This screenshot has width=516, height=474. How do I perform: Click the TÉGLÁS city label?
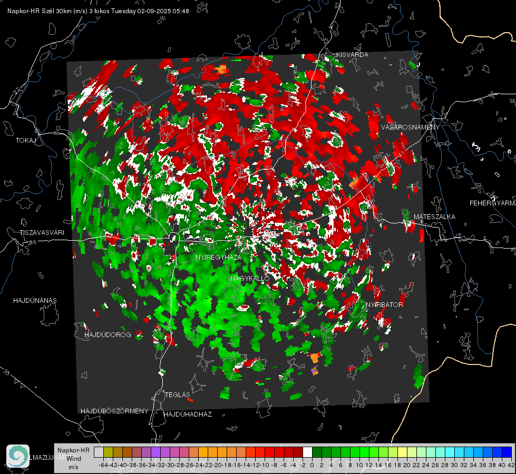coord(178,394)
